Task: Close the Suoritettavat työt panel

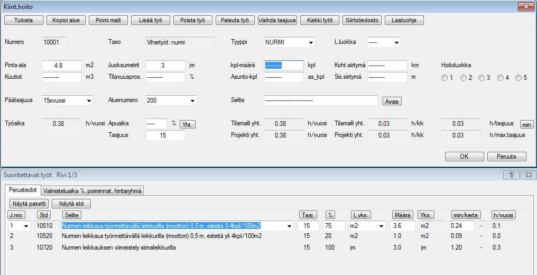Action: pos(528,175)
